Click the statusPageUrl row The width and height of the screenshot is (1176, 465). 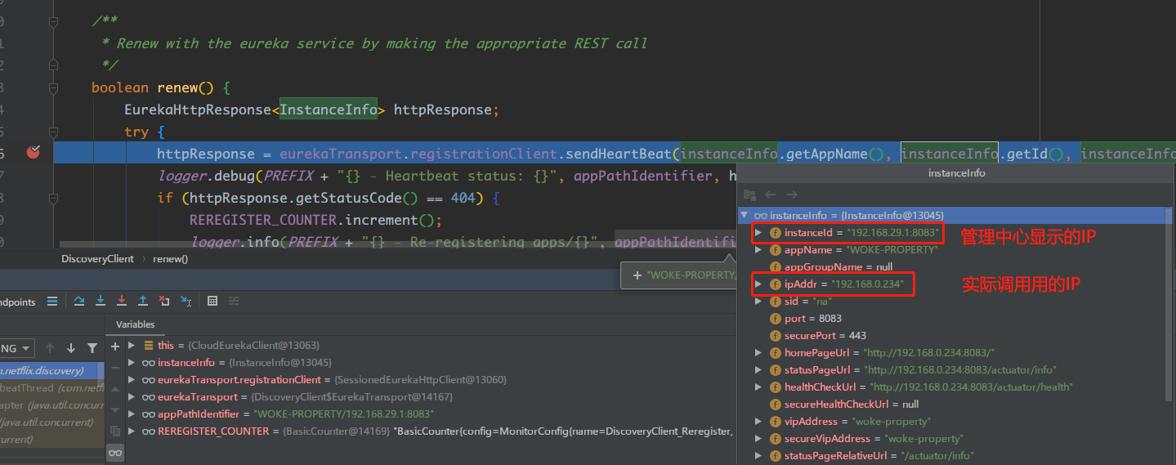(x=952, y=370)
